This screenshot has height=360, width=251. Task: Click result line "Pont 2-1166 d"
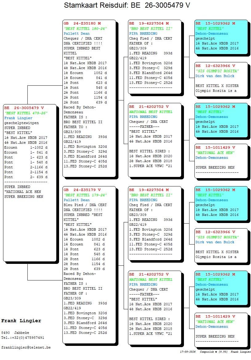pyautogui.click(x=26, y=167)
